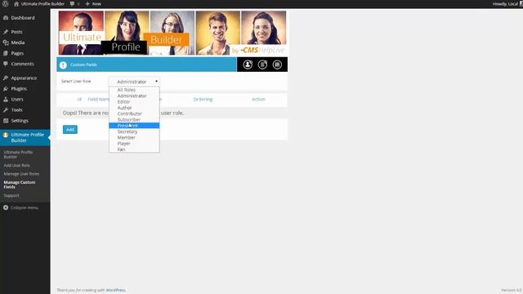Open the Posts menu
Image resolution: width=523 pixels, height=294 pixels.
(x=16, y=32)
